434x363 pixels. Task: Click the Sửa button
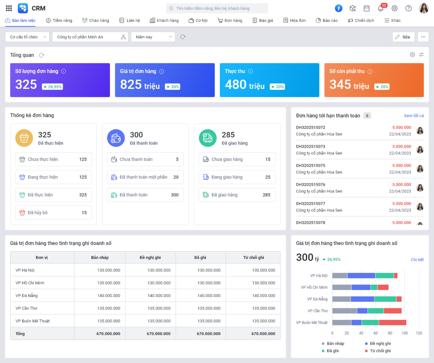pos(403,37)
